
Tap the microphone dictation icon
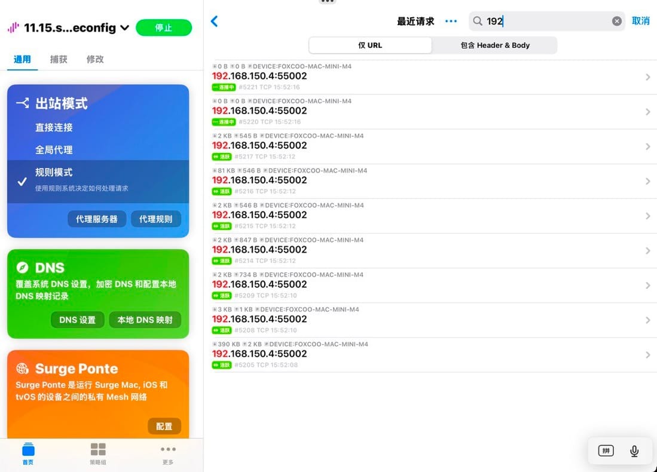point(634,450)
